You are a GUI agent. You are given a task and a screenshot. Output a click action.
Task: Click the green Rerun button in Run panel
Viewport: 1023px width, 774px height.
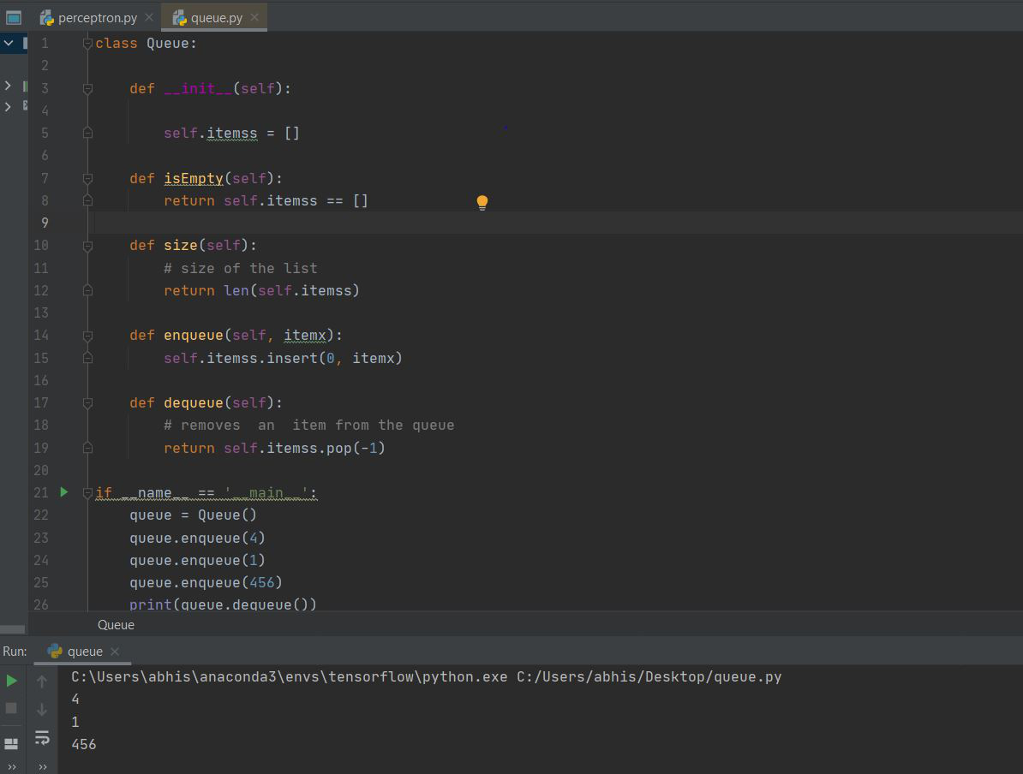tap(12, 681)
